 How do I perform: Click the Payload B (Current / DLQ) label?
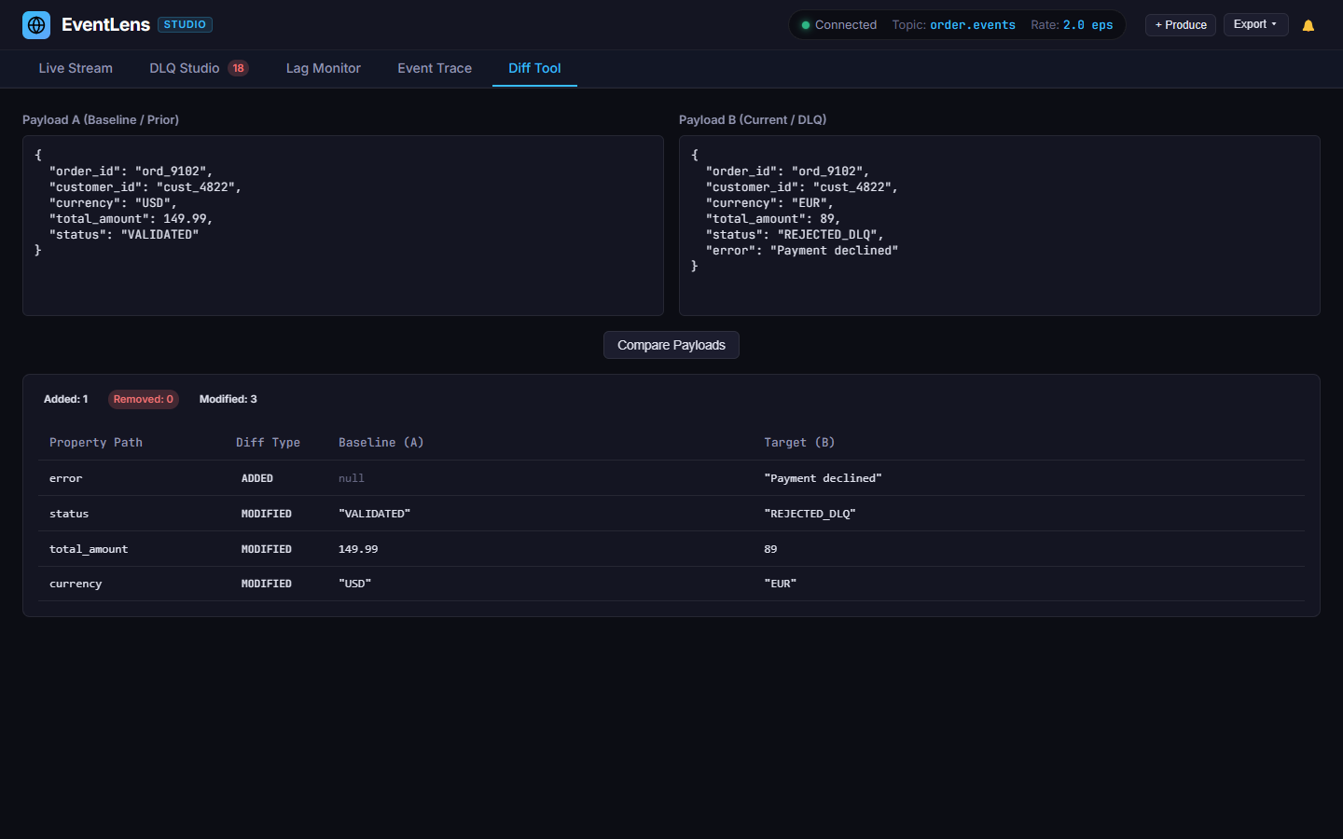(x=753, y=119)
